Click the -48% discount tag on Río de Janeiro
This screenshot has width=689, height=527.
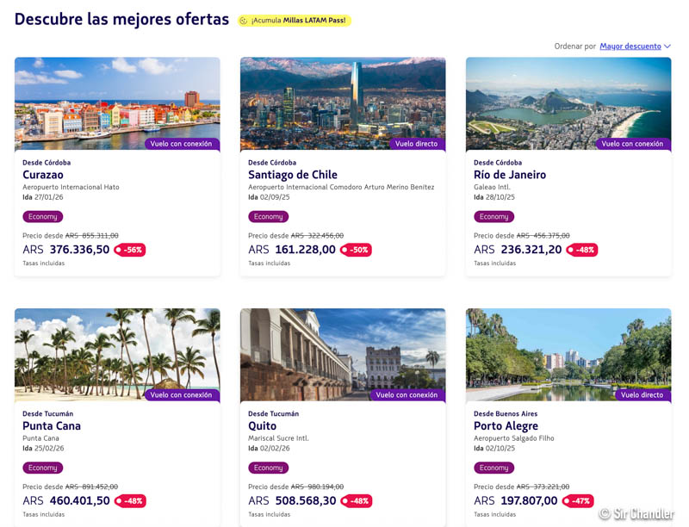581,250
